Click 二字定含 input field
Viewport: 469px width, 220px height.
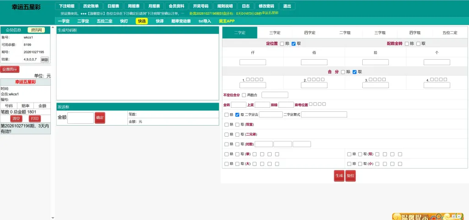(x=271, y=114)
